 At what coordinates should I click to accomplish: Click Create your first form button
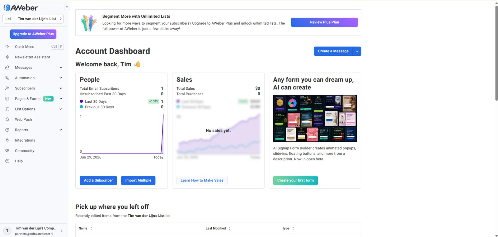pos(295,181)
